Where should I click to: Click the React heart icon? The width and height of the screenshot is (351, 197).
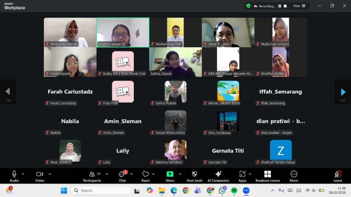coord(146,176)
